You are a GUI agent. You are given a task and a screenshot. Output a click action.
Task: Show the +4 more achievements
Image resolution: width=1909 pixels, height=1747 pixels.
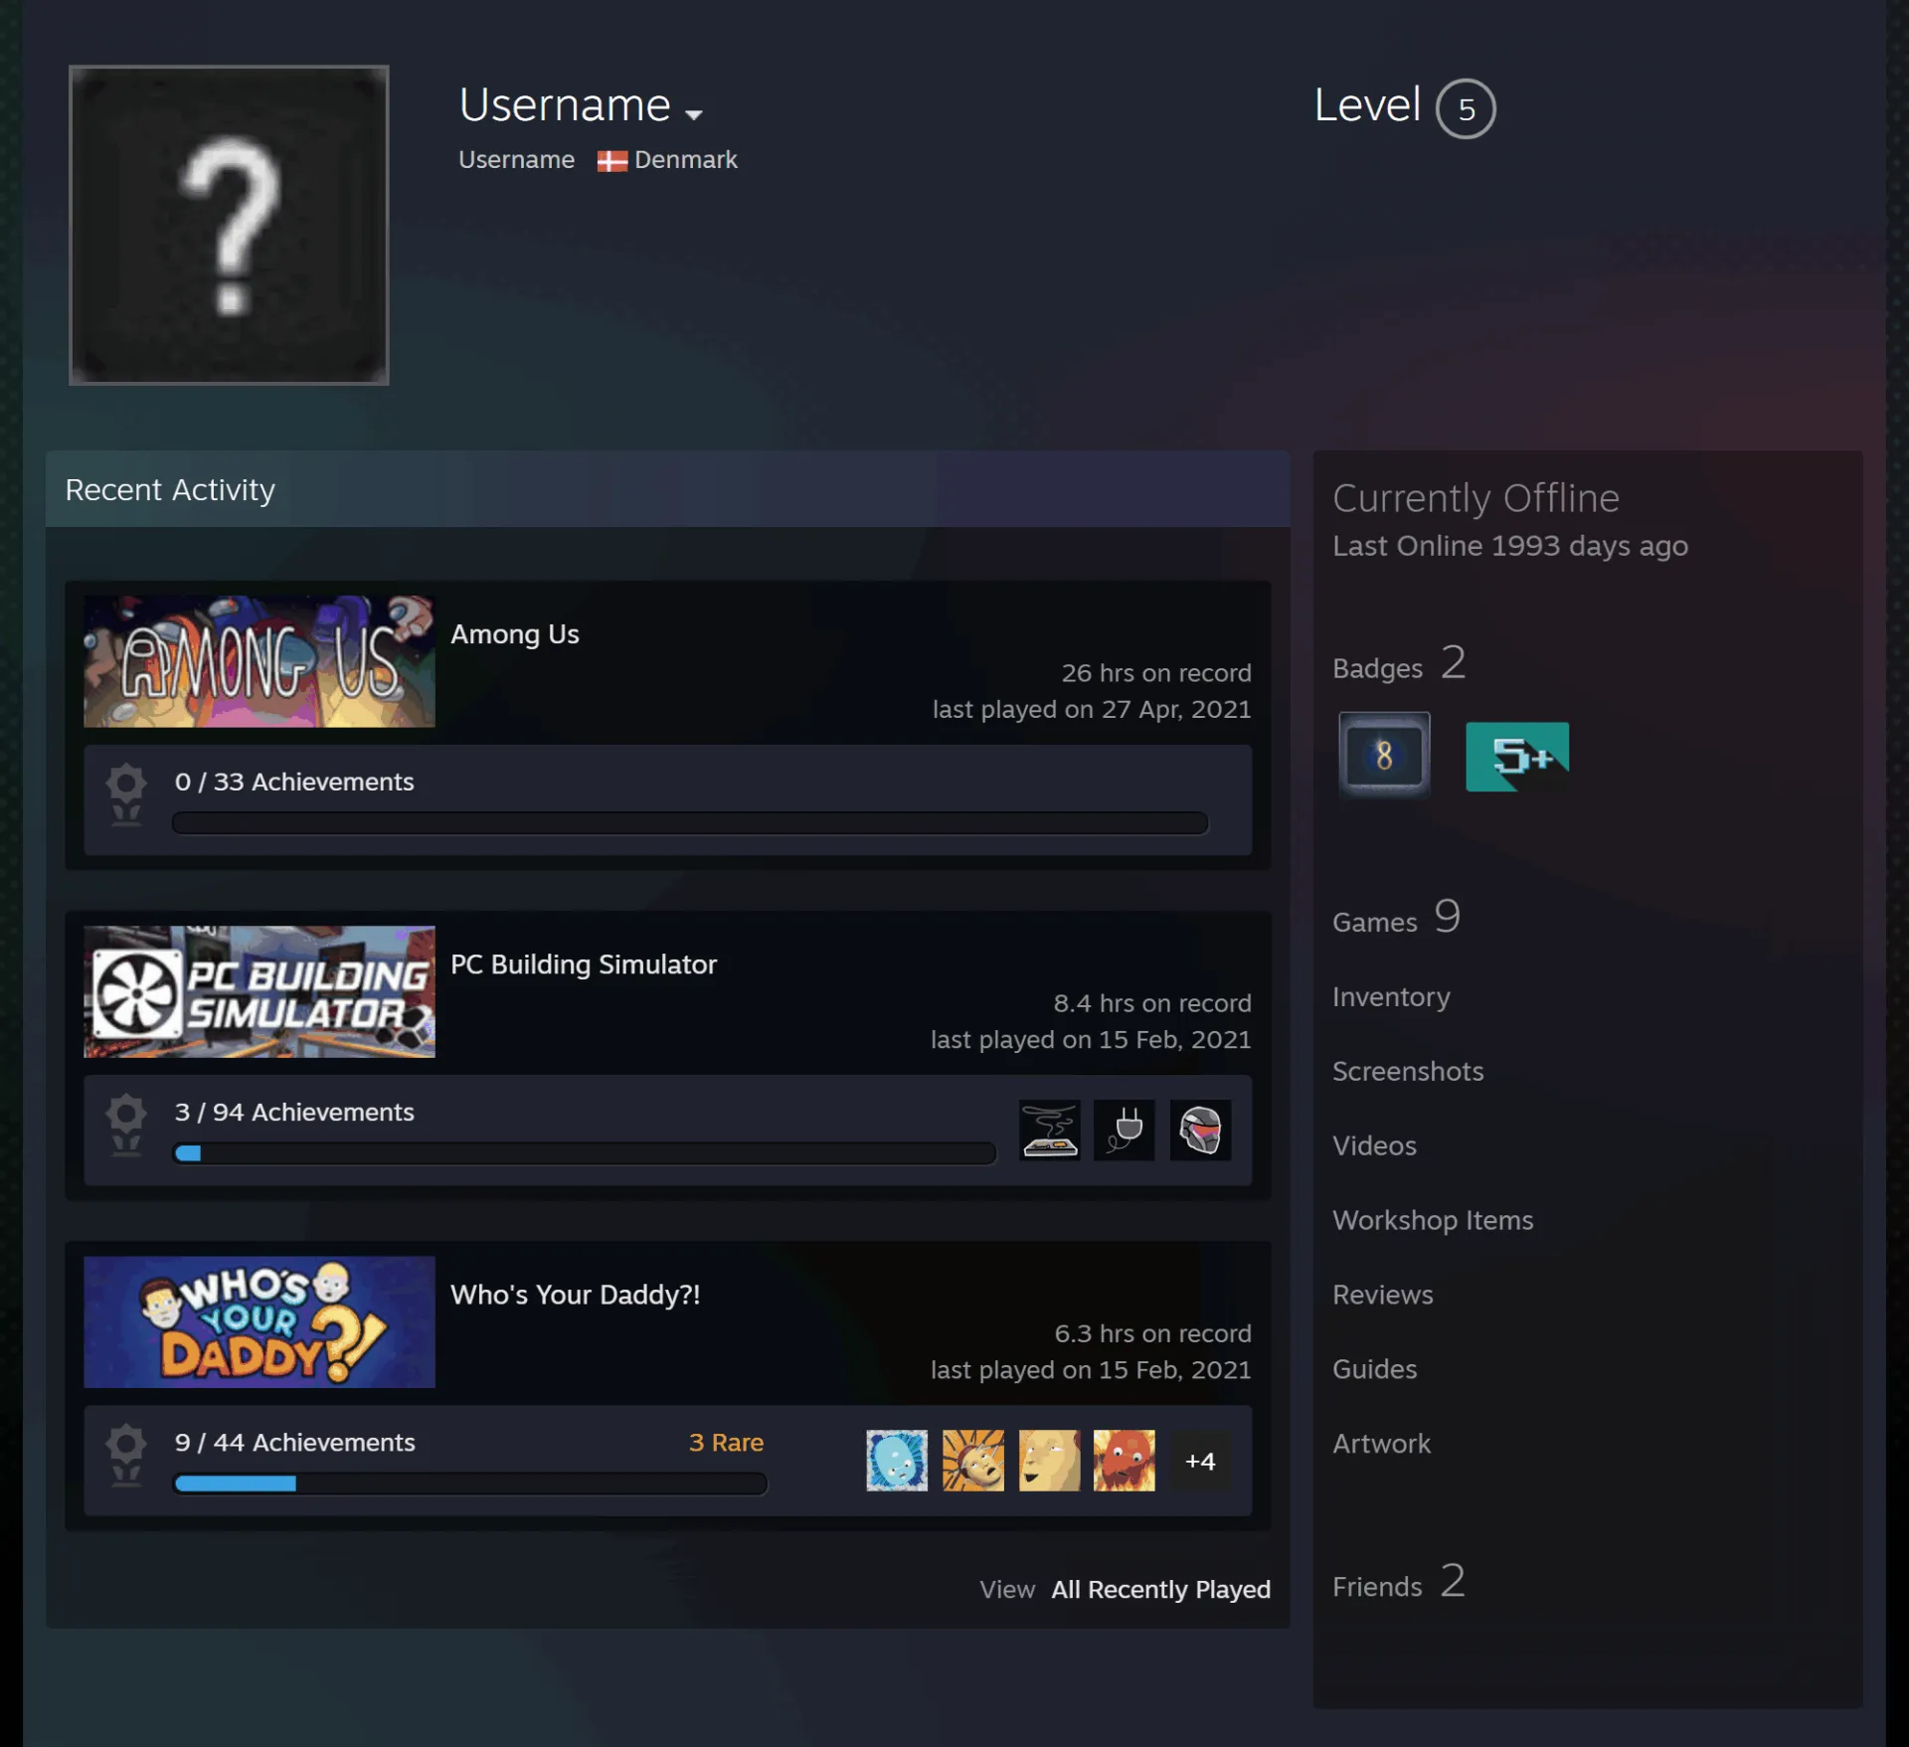click(x=1200, y=1461)
